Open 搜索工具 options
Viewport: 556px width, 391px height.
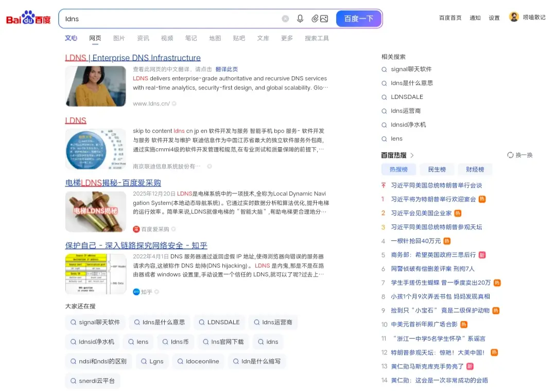point(317,38)
